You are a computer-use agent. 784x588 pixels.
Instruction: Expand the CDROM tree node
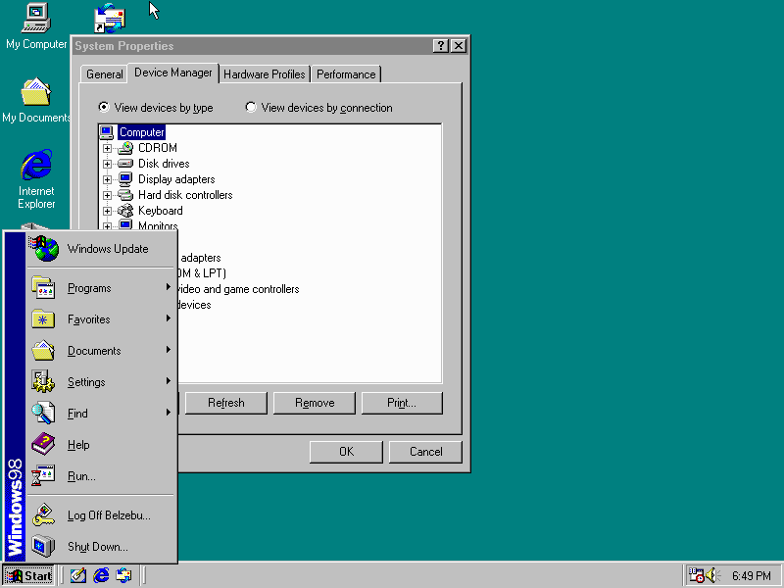tap(107, 149)
